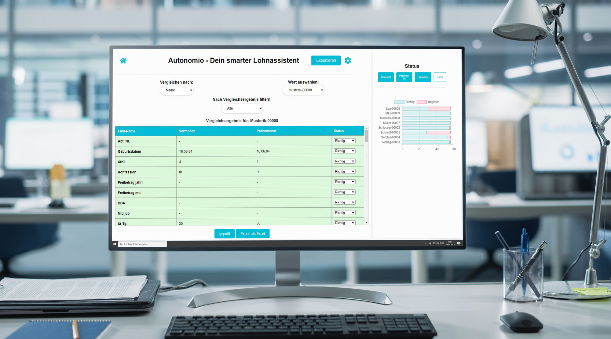Switch to the Übersicht status tab
Viewport: 611px width, 339px height.
(386, 77)
